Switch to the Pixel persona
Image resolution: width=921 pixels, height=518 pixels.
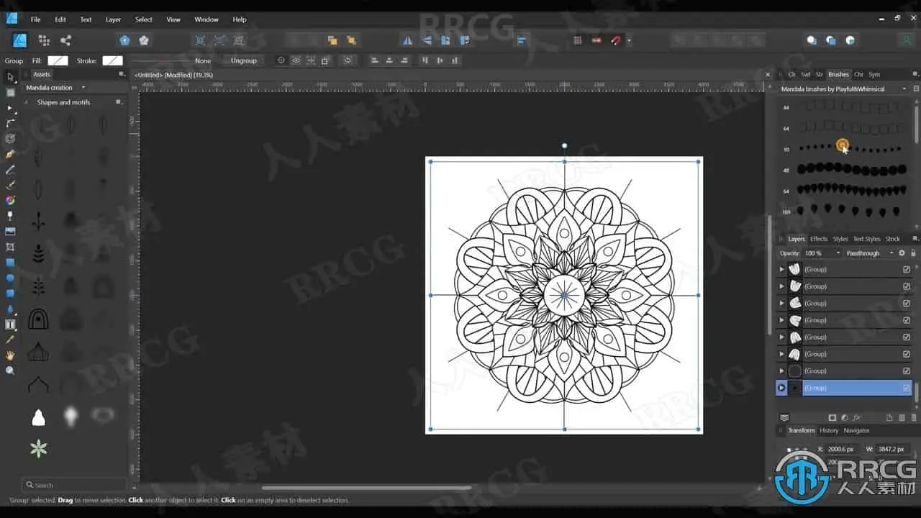coord(44,40)
